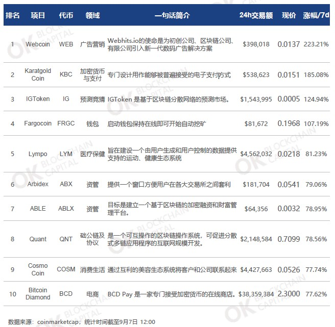The height and width of the screenshot is (327, 335).
Task: Click the 77.74% weekly gain
Action: click(316, 269)
